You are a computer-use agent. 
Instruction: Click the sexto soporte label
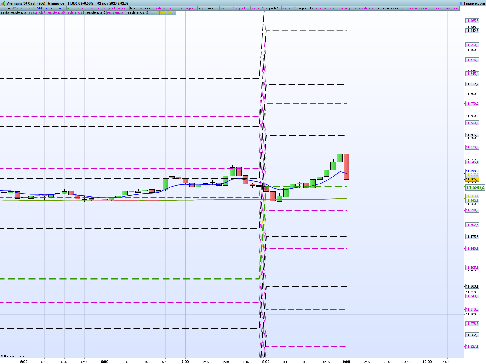[x=208, y=8]
